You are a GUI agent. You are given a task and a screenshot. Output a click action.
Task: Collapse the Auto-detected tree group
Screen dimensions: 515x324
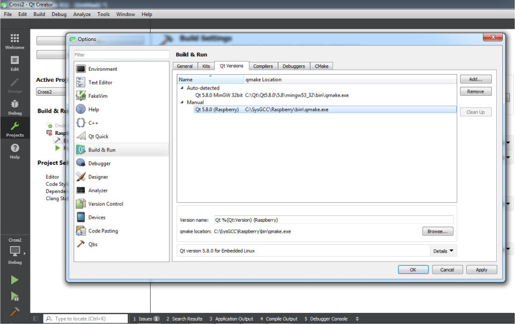(182, 88)
